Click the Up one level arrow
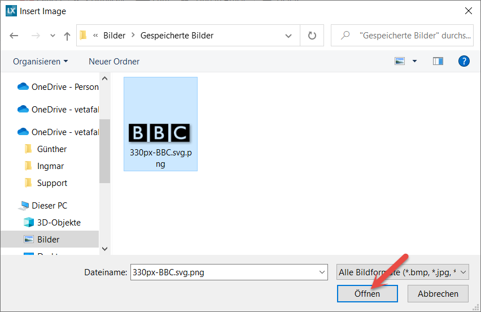The image size is (481, 312). [67, 36]
